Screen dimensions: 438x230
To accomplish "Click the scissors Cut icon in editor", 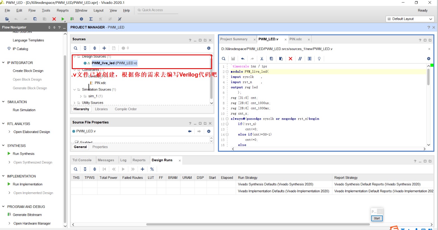I will click(x=262, y=59).
